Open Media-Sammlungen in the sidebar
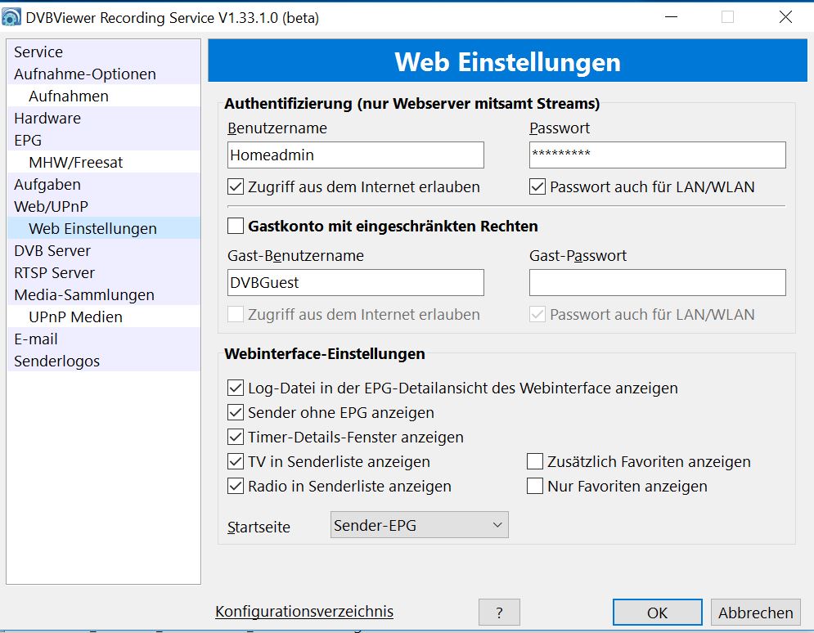Image resolution: width=814 pixels, height=633 pixels. 104,294
